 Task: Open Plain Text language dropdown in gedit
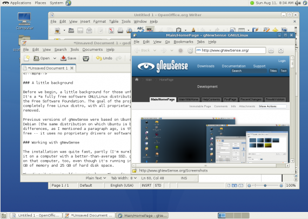96,178
